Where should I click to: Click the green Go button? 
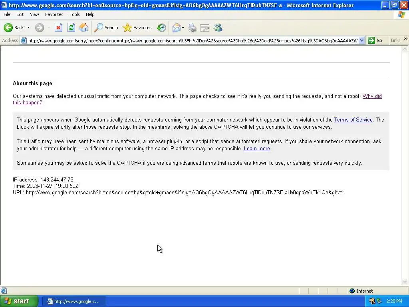[375, 40]
